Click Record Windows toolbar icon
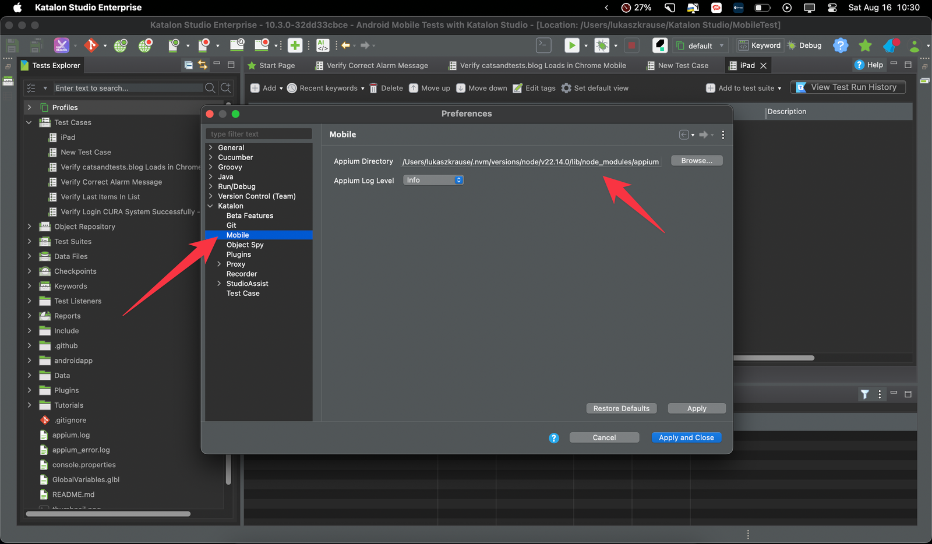 pyautogui.click(x=262, y=45)
